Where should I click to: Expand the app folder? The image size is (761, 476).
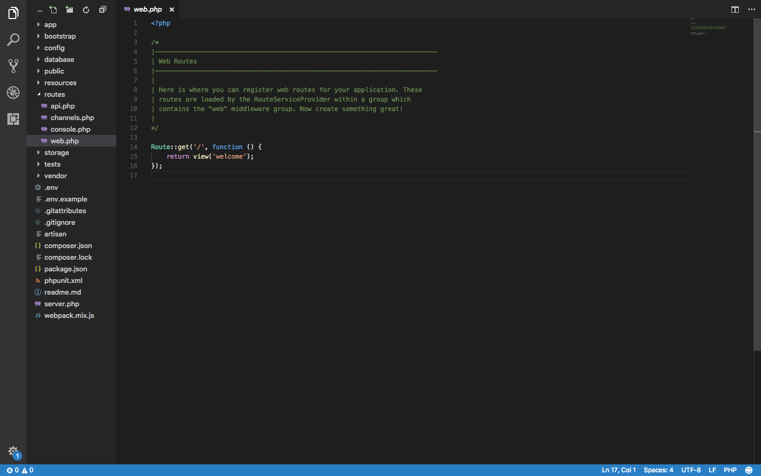pos(71,24)
